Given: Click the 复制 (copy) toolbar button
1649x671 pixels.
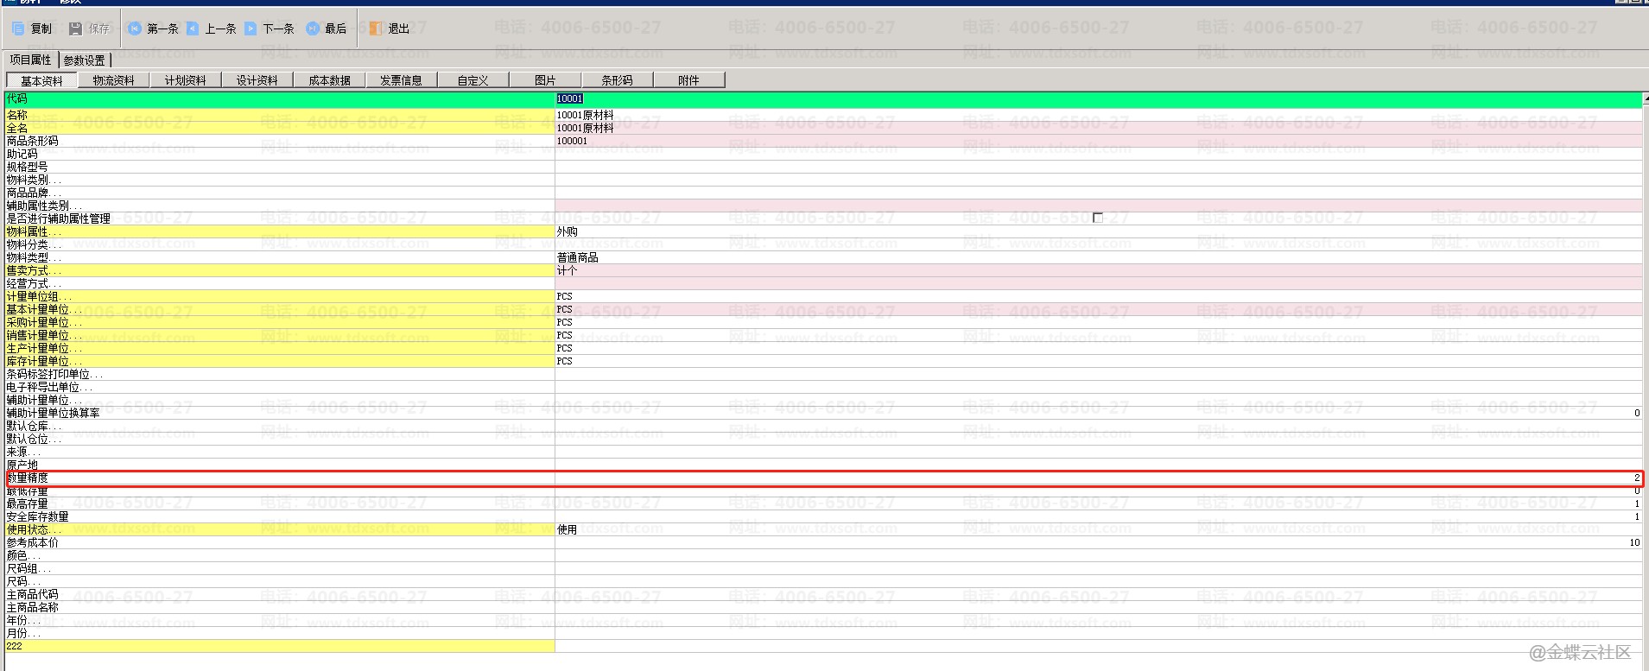Looking at the screenshot, I should 32,28.
